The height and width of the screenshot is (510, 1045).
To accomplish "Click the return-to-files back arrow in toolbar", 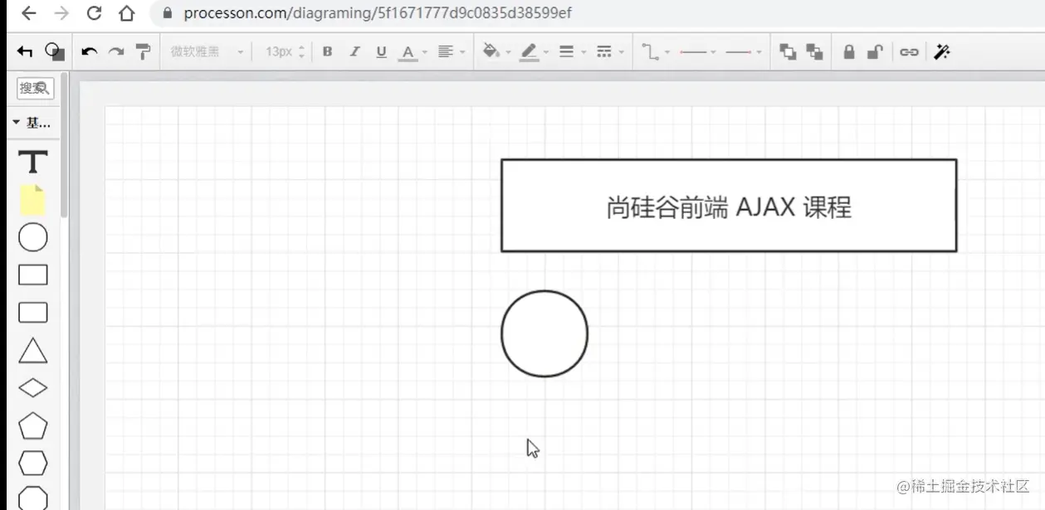I will pyautogui.click(x=25, y=51).
